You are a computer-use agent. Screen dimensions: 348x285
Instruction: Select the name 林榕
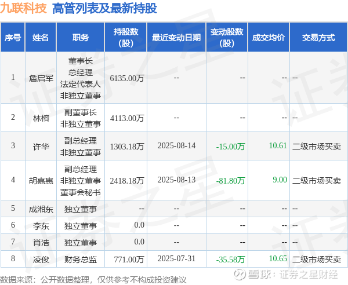click(41, 118)
